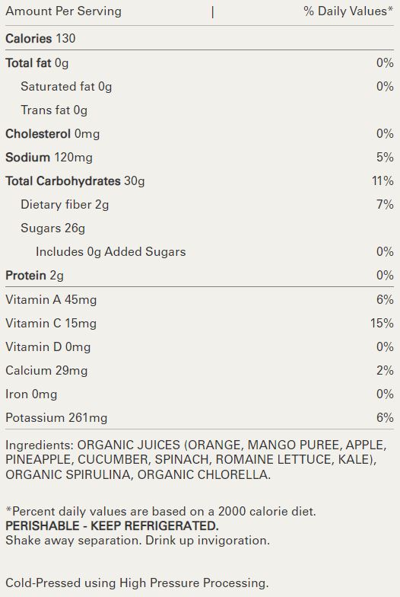Click the Trans fat 0g entry

(54, 110)
